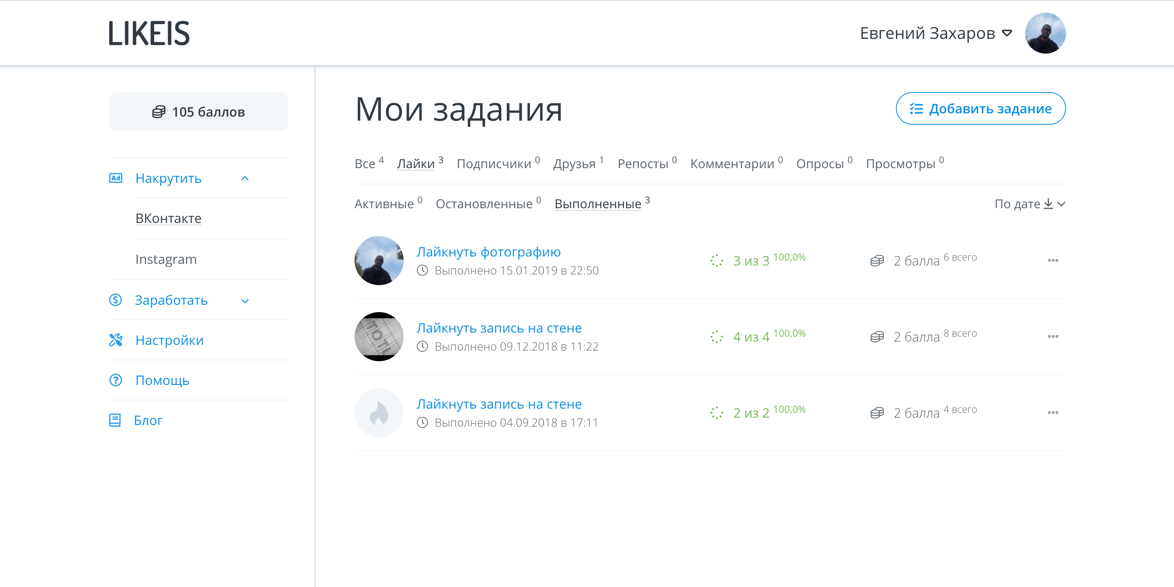Click the Ad icon beside Накрутить
This screenshot has height=587, width=1174.
pyautogui.click(x=115, y=178)
